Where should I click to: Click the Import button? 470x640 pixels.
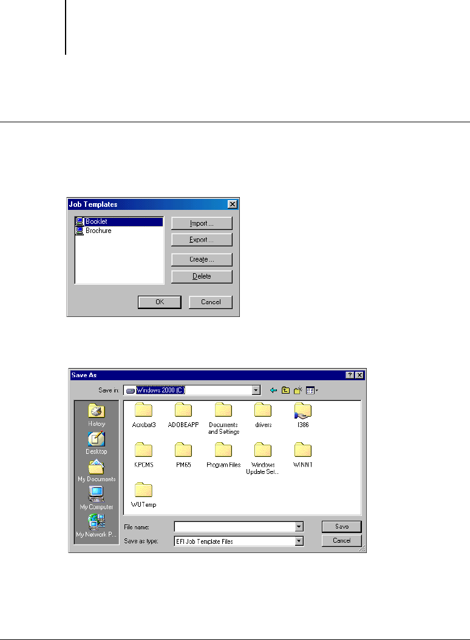pos(201,223)
